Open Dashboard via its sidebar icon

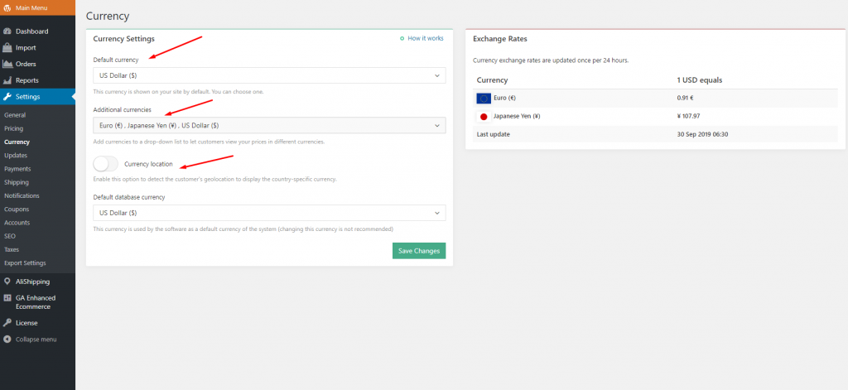pyautogui.click(x=7, y=31)
